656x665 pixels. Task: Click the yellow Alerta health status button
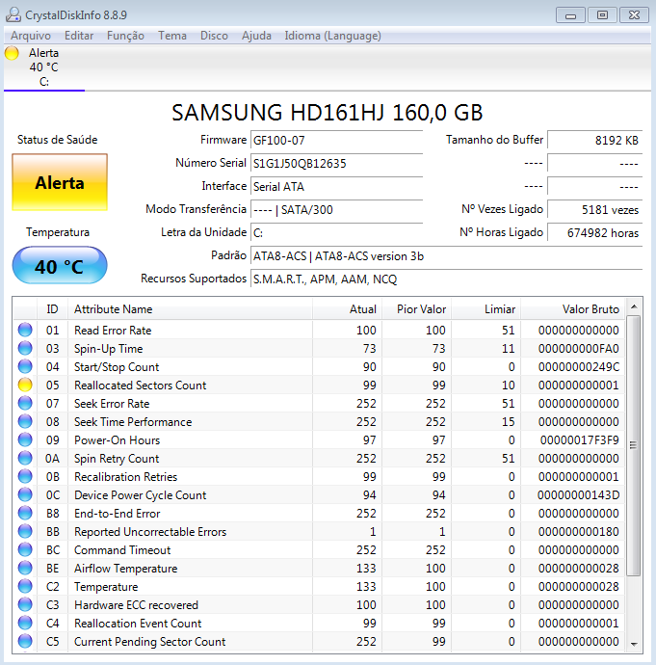(x=60, y=182)
